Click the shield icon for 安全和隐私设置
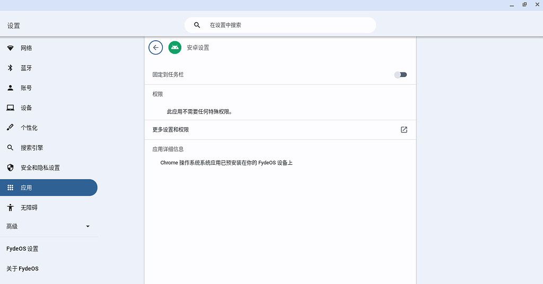Viewport: 543px width, 284px height. pyautogui.click(x=10, y=168)
